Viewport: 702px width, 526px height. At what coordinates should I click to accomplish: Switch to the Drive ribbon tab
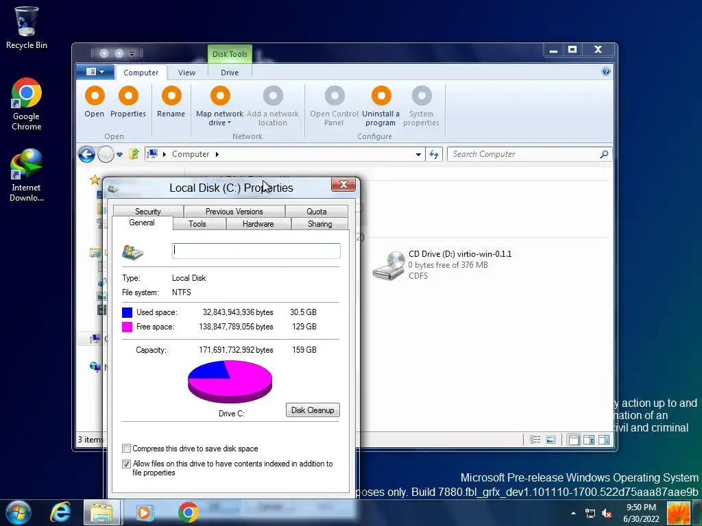pos(230,73)
